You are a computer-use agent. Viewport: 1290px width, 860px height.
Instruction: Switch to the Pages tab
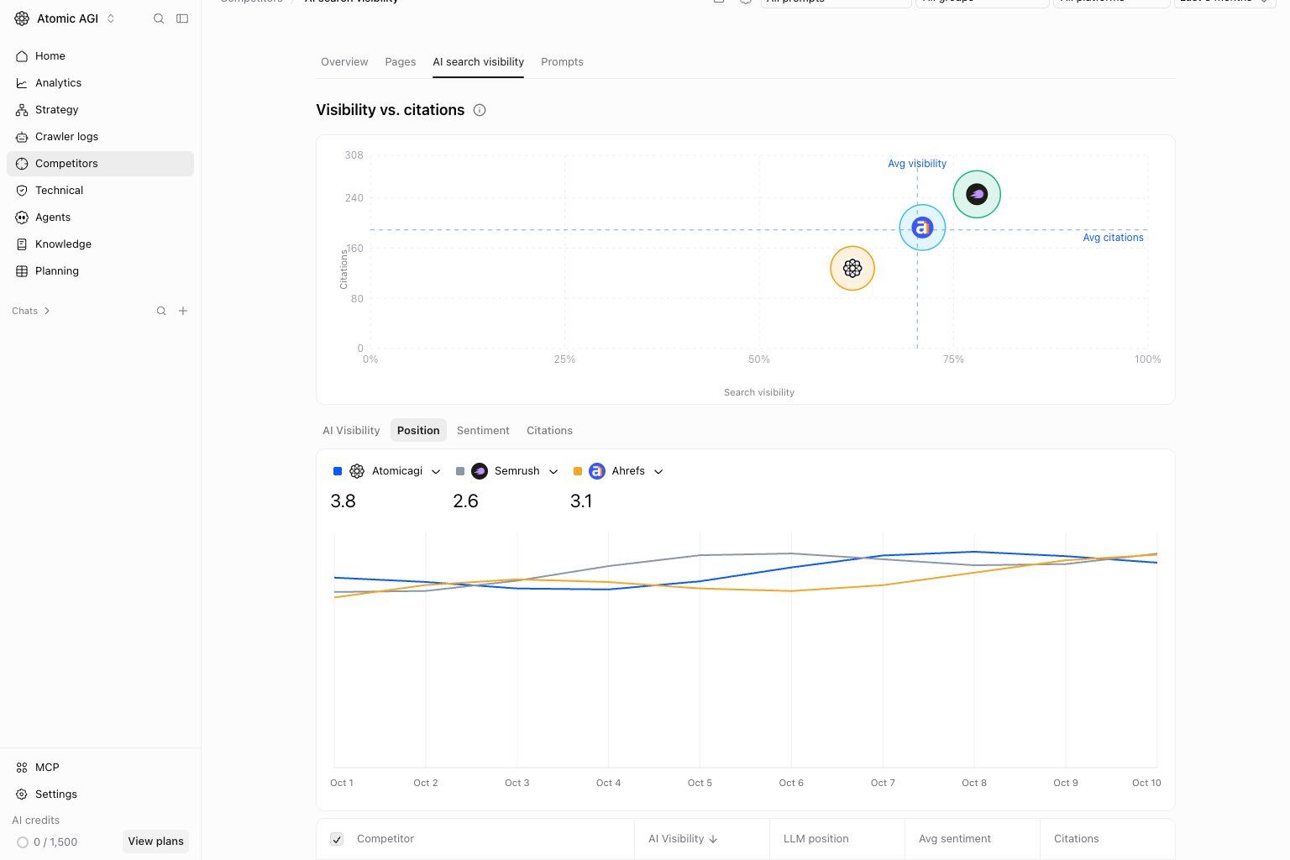click(x=401, y=62)
